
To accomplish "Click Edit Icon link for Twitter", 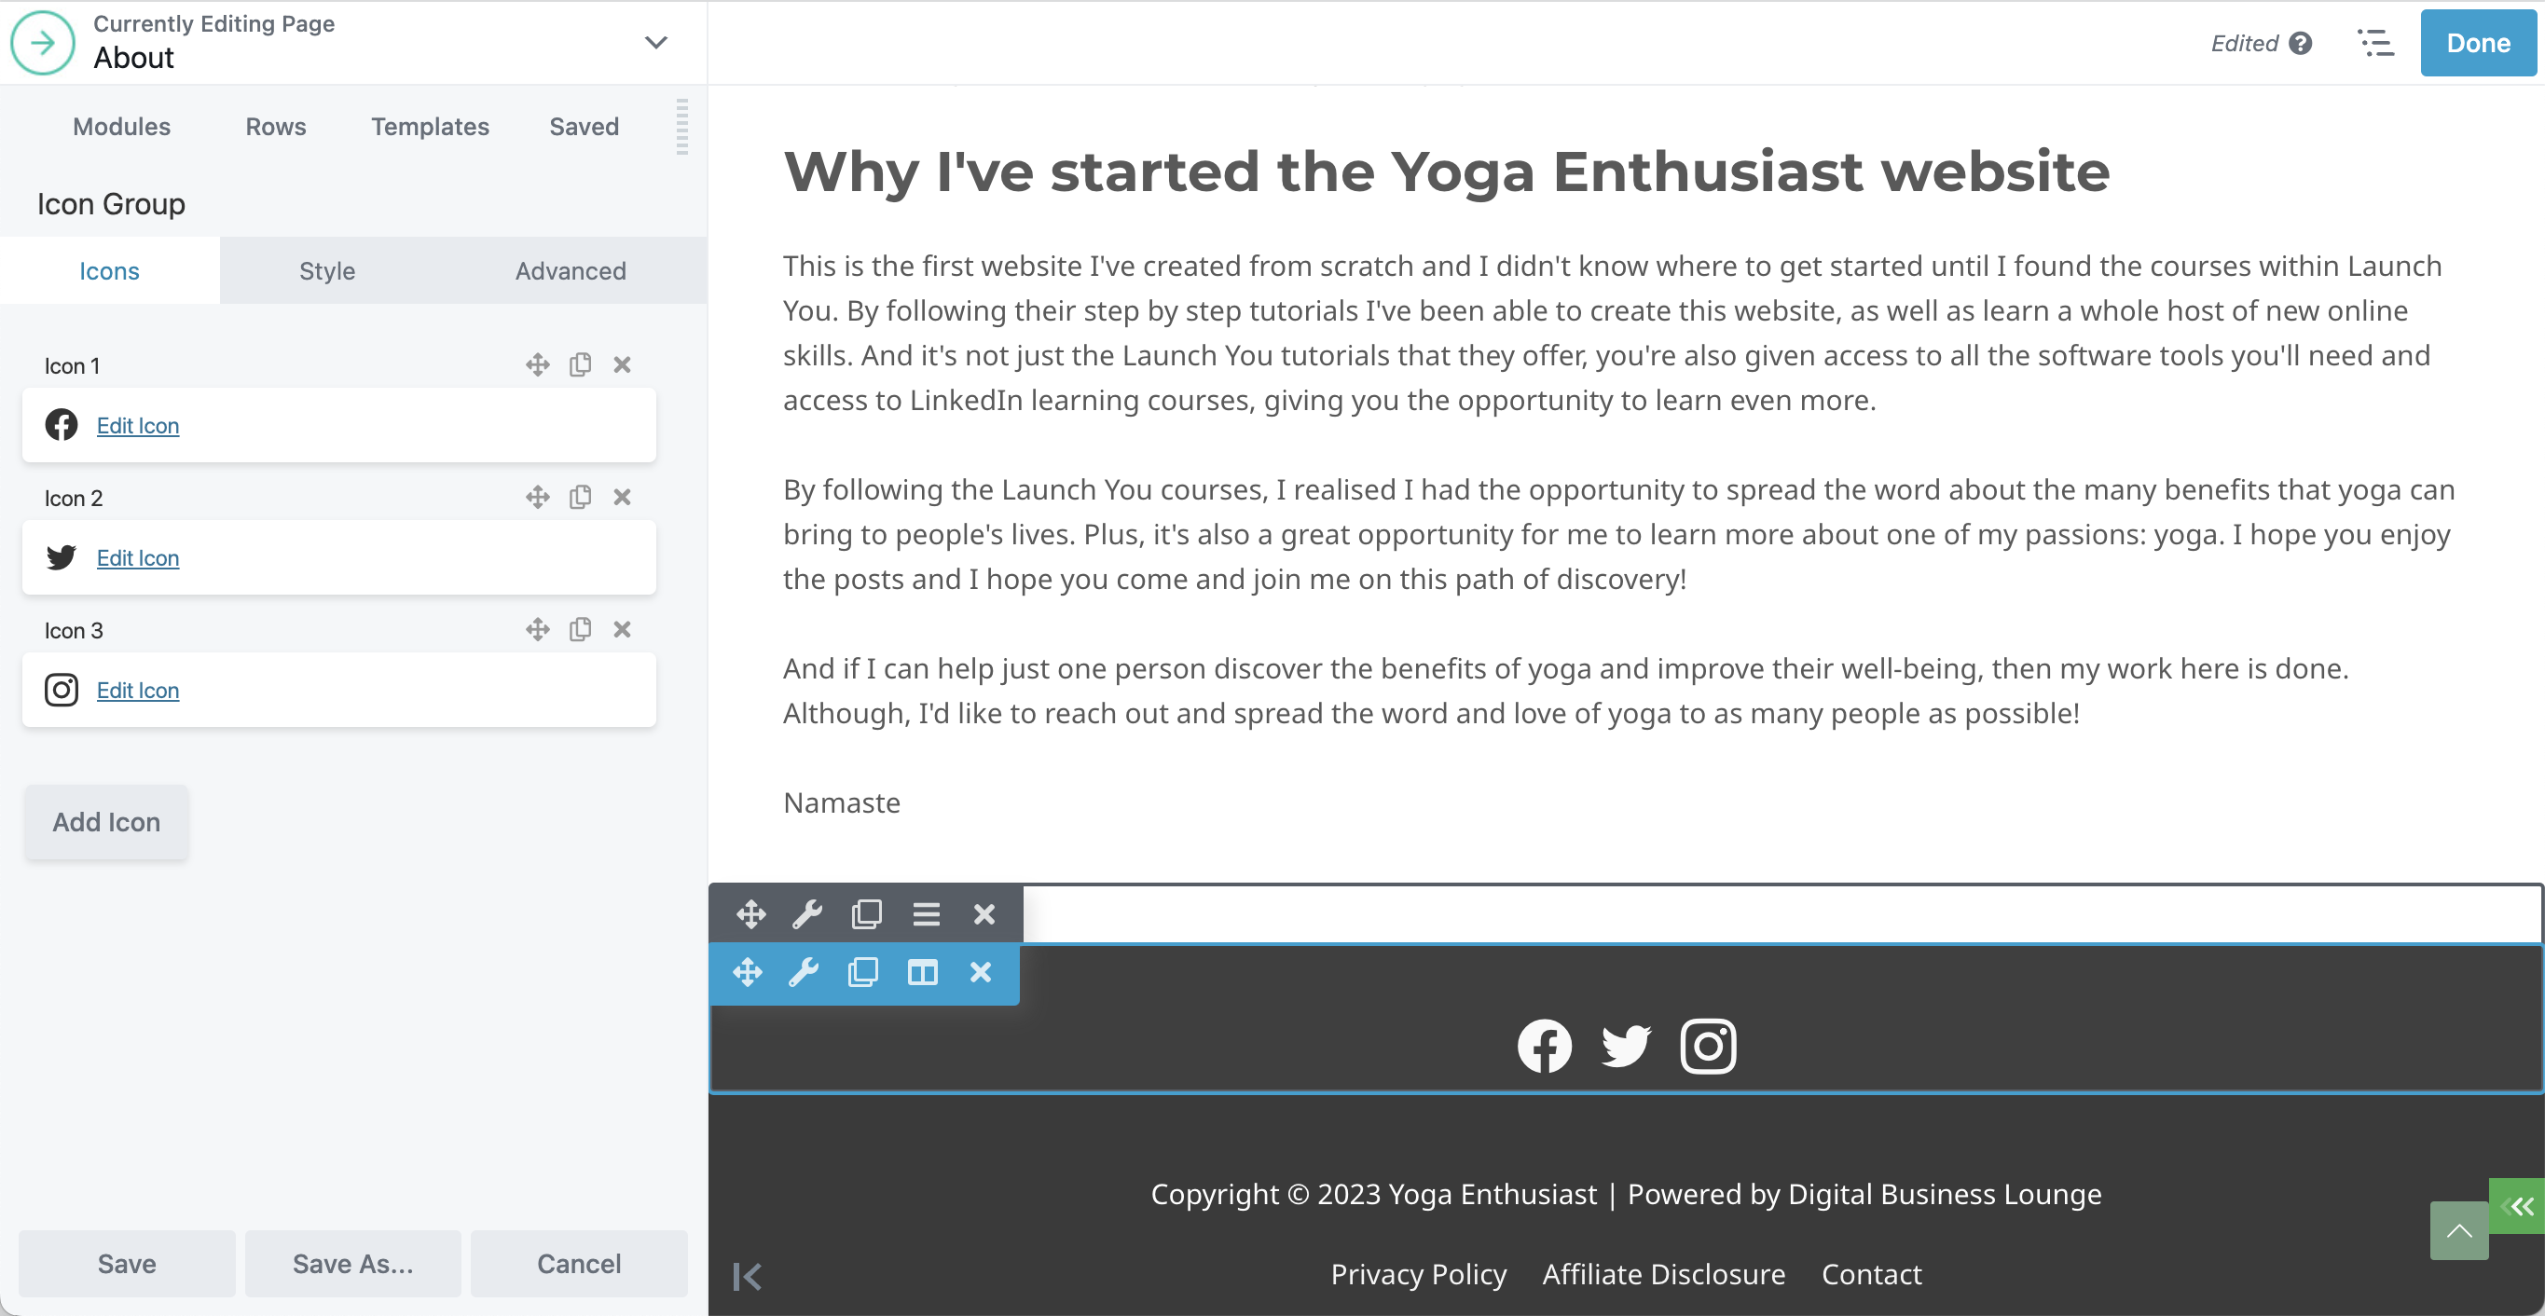I will click(x=137, y=558).
